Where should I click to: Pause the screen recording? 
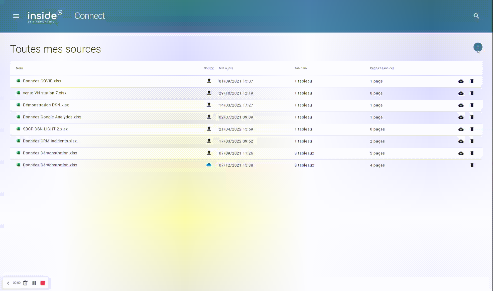(34, 283)
